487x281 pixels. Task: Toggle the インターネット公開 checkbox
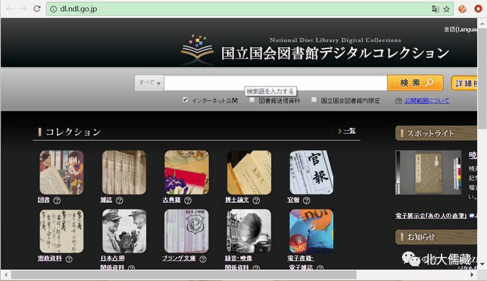185,100
